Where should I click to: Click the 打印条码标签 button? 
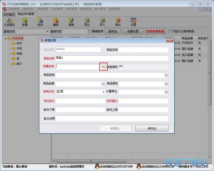(x=156, y=31)
